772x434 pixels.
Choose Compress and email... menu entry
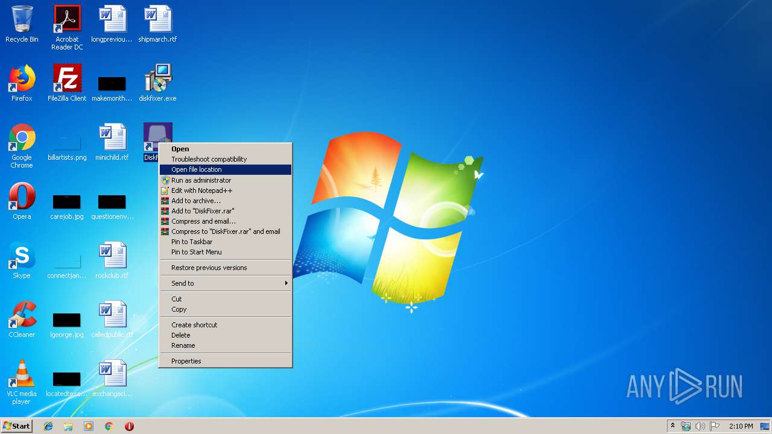pyautogui.click(x=226, y=221)
